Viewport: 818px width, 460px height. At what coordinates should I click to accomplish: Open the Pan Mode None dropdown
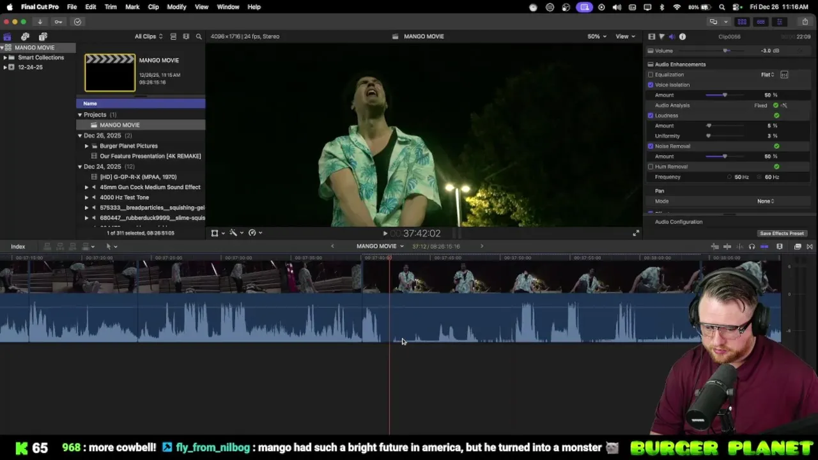click(766, 201)
